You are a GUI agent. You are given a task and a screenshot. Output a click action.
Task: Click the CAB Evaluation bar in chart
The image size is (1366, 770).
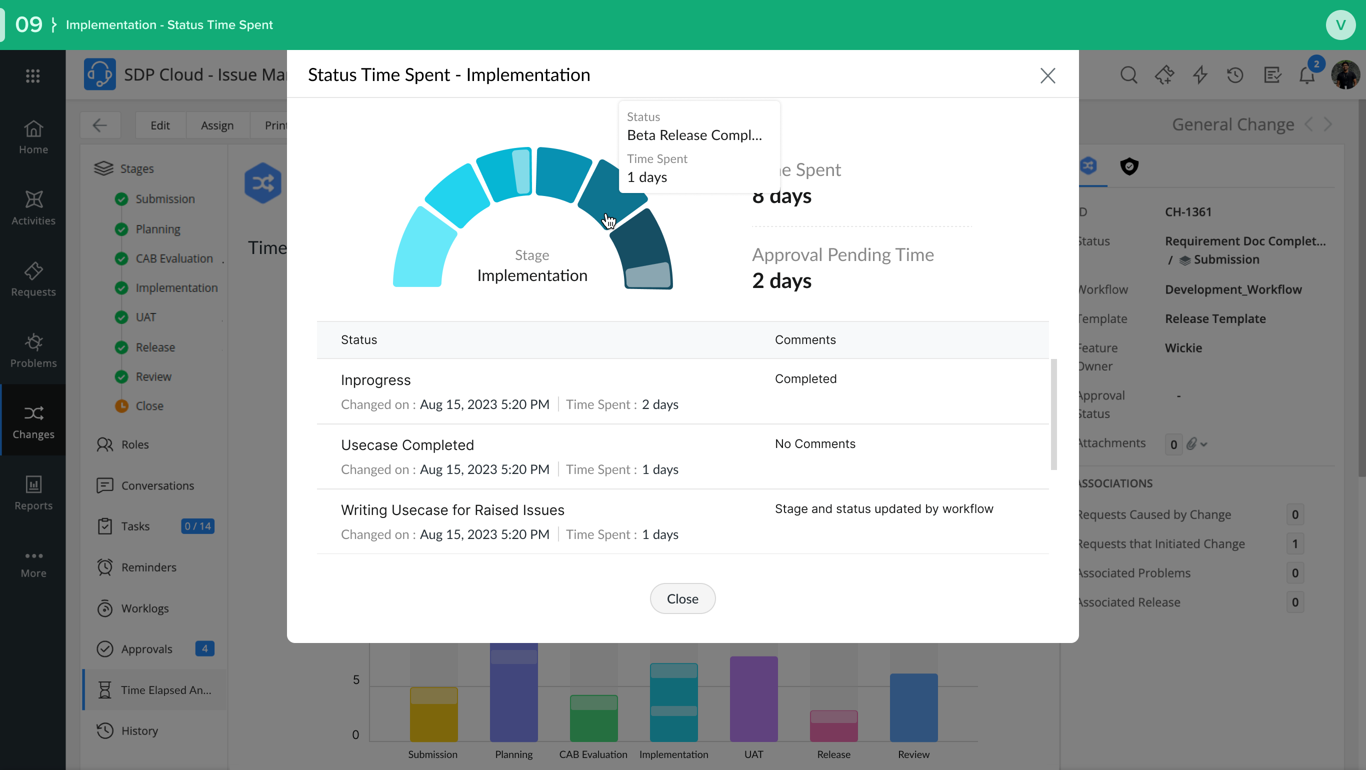[593, 718]
